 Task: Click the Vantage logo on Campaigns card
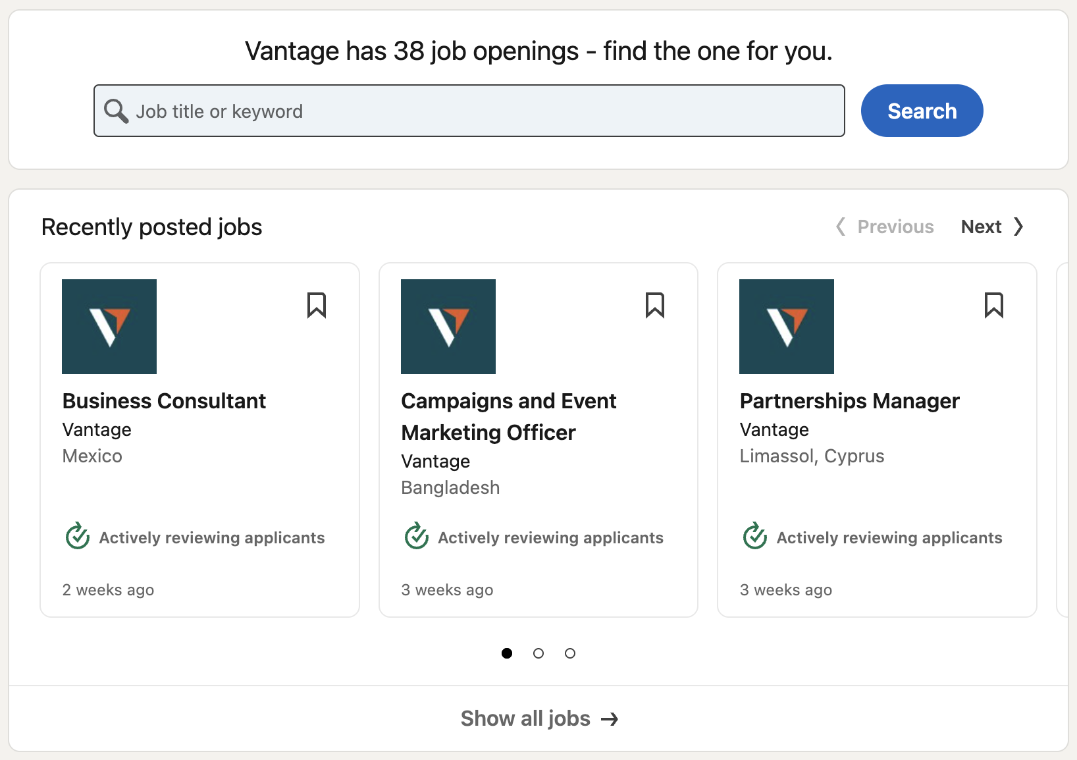tap(448, 327)
